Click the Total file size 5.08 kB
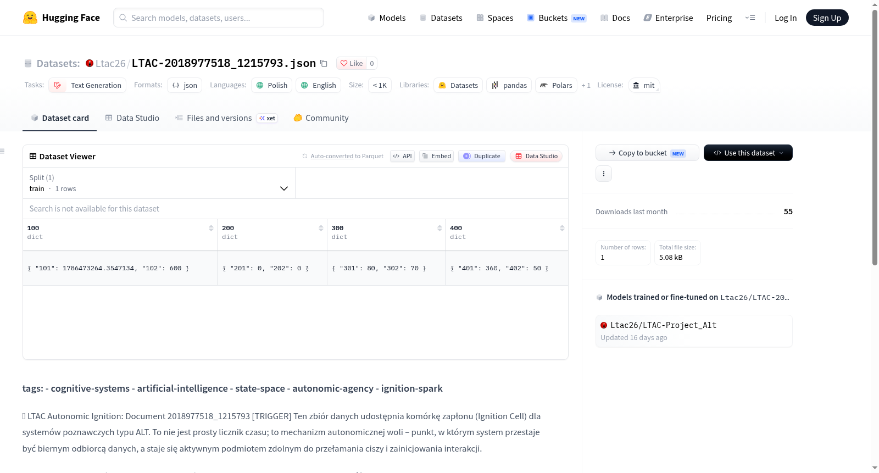Image resolution: width=879 pixels, height=473 pixels. [677, 253]
